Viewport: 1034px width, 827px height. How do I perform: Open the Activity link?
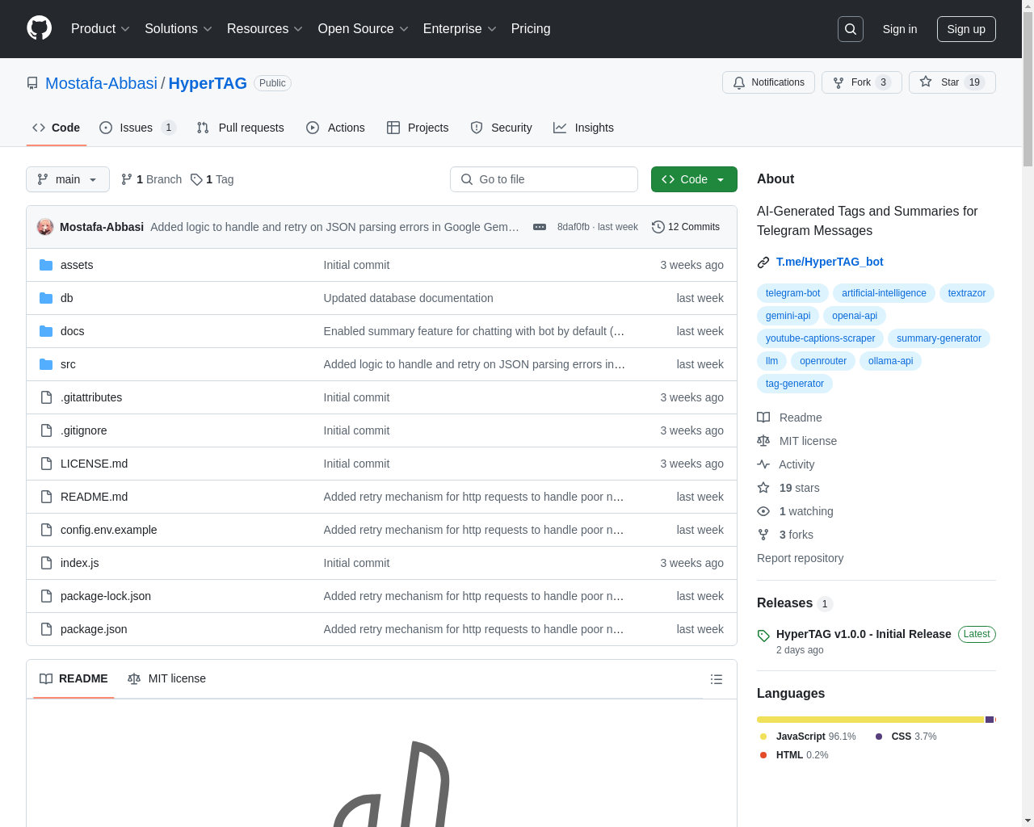tap(785, 464)
